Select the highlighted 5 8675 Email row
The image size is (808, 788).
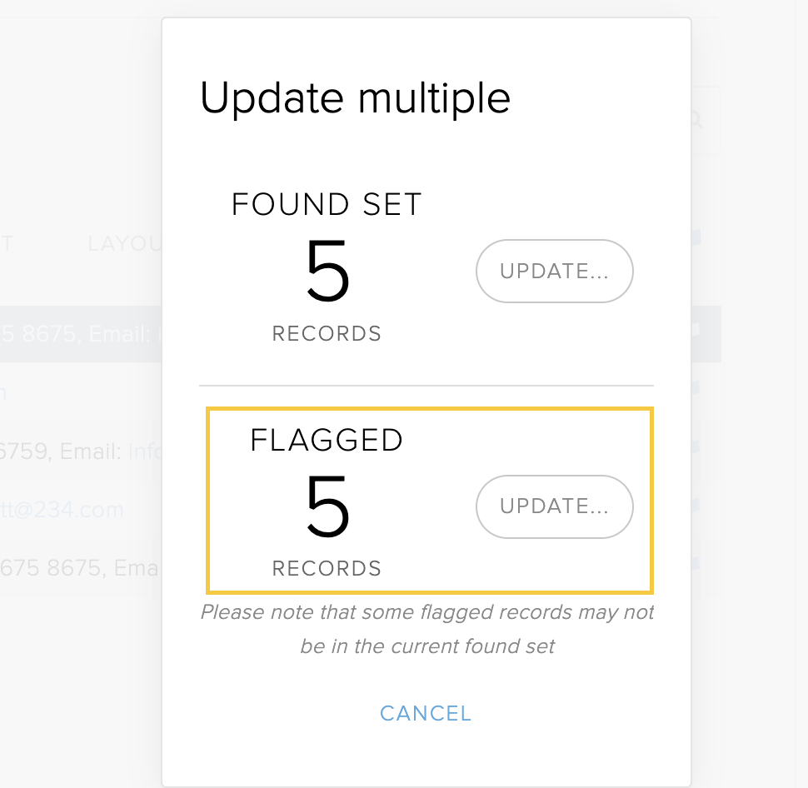(x=81, y=334)
